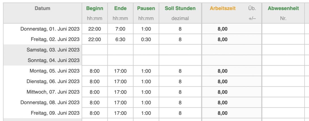Select Arbeitszeit value for Donnerstag, 08. Juni
Image resolution: width=309 pixels, height=121 pixels.
[x=223, y=103]
